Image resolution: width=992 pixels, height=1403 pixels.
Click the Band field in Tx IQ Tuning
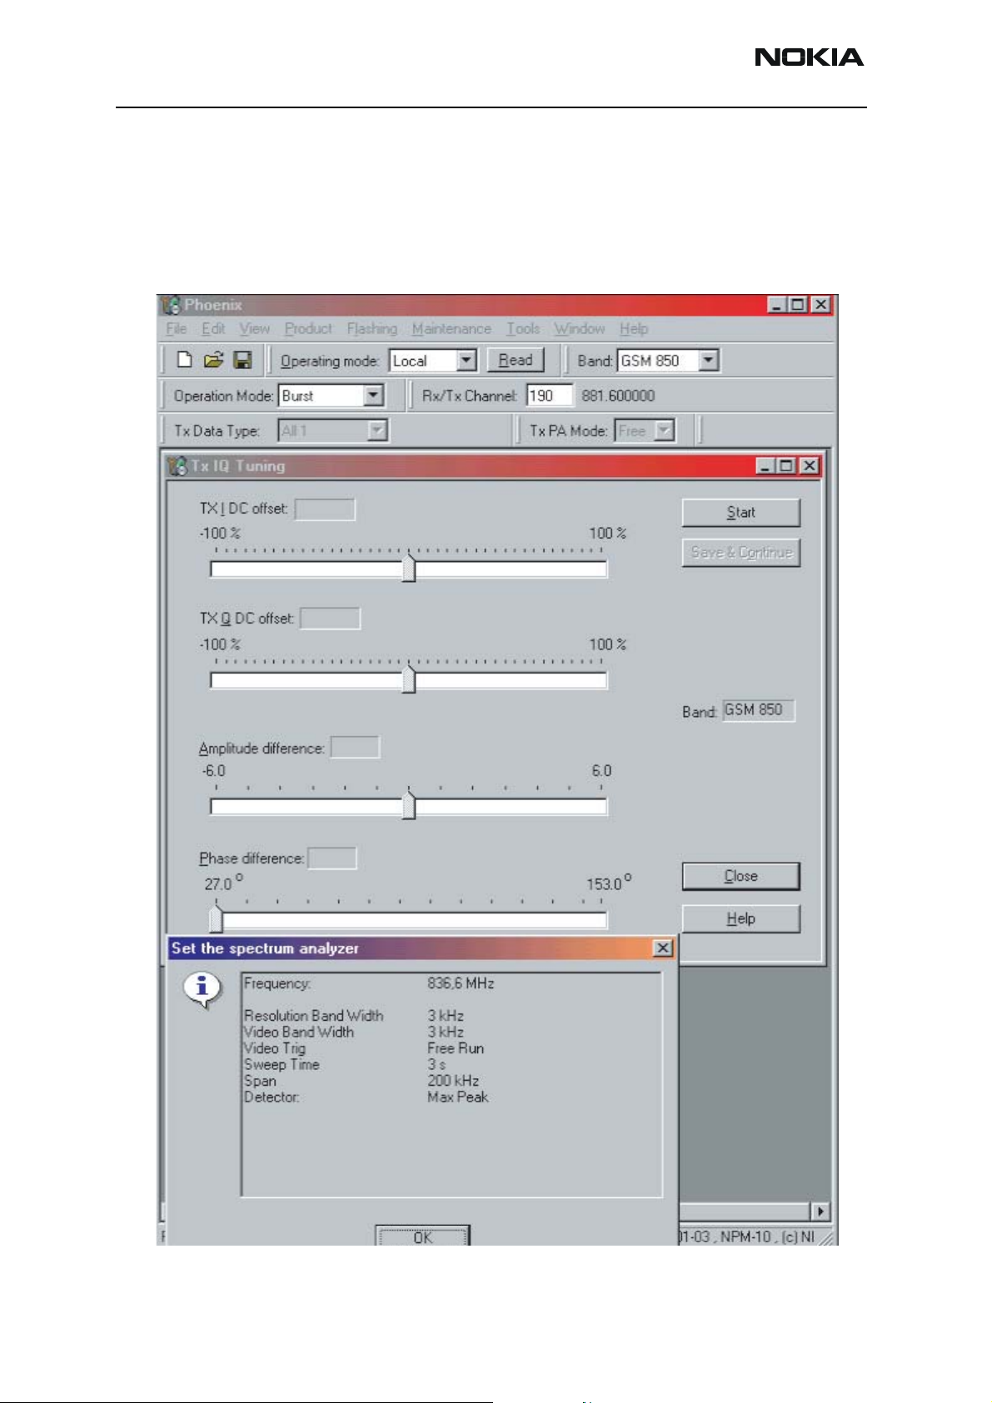tap(759, 710)
